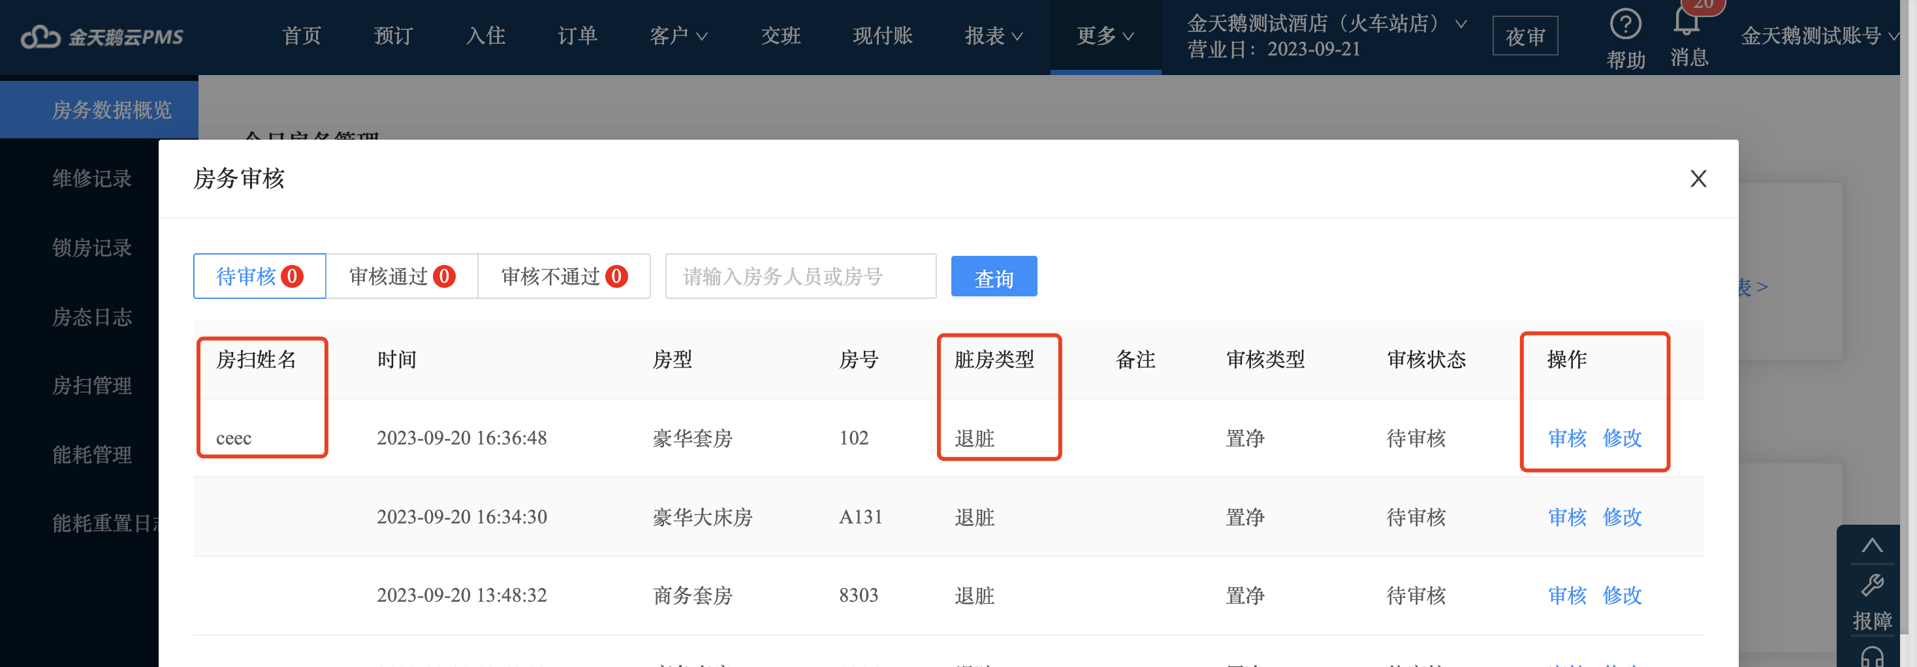1917x667 pixels.
Task: Click room type 商务套房
Action: [692, 595]
